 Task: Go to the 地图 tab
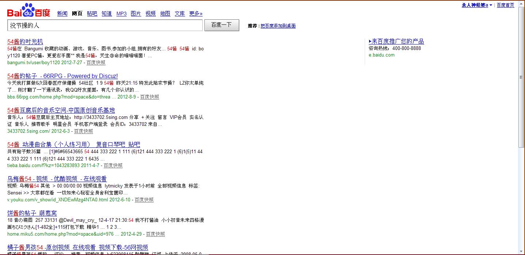click(165, 13)
